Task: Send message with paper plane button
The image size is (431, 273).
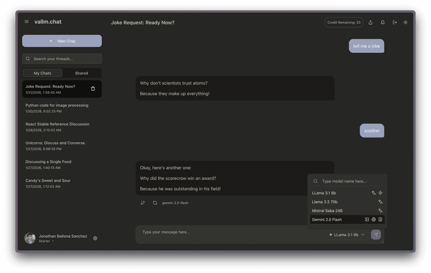Action: click(x=376, y=235)
